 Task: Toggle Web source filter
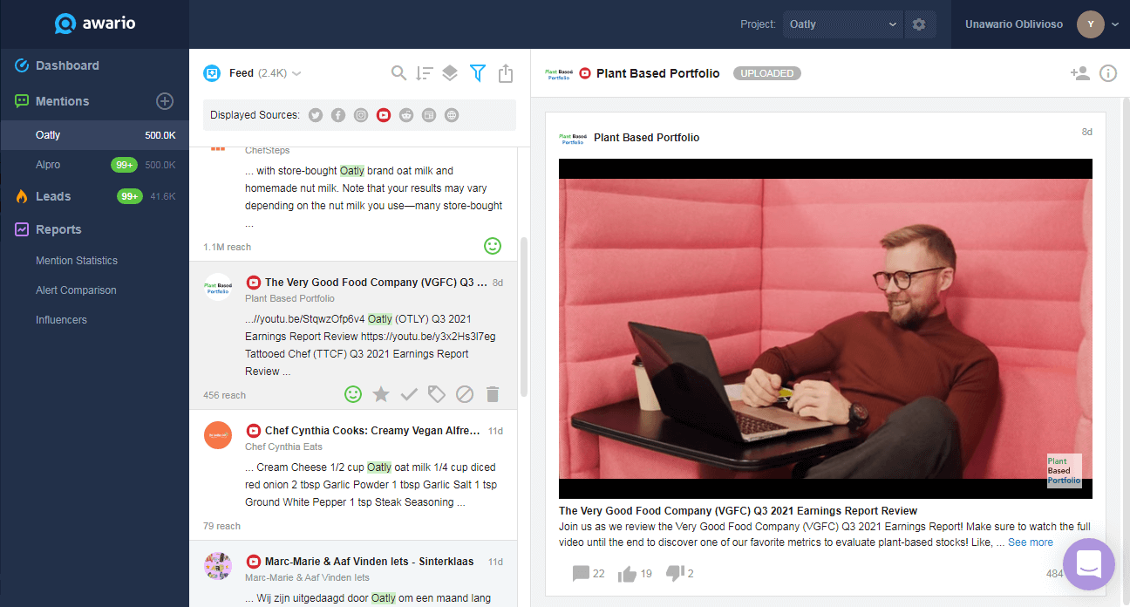tap(452, 115)
